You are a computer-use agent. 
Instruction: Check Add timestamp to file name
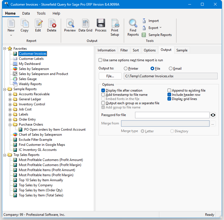[103, 95]
